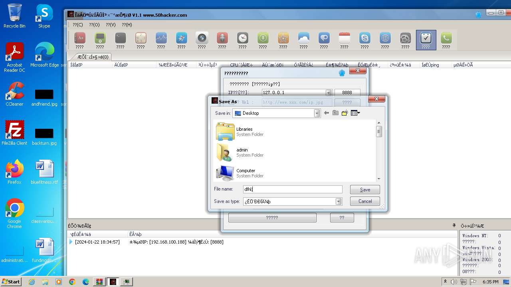Click the red microphone toolbar icon
511x287 pixels.
coord(222,38)
